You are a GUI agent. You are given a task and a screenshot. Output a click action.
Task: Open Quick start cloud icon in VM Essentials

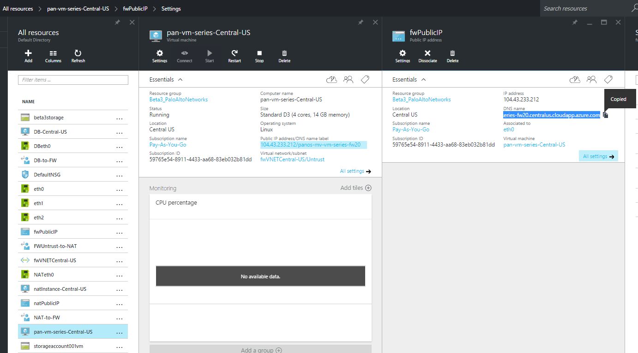pyautogui.click(x=331, y=80)
